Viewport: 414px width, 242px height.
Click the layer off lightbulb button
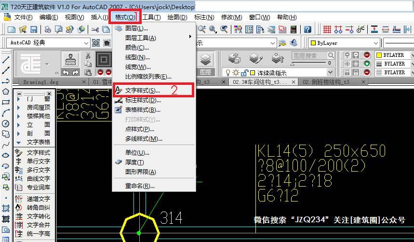(347, 55)
